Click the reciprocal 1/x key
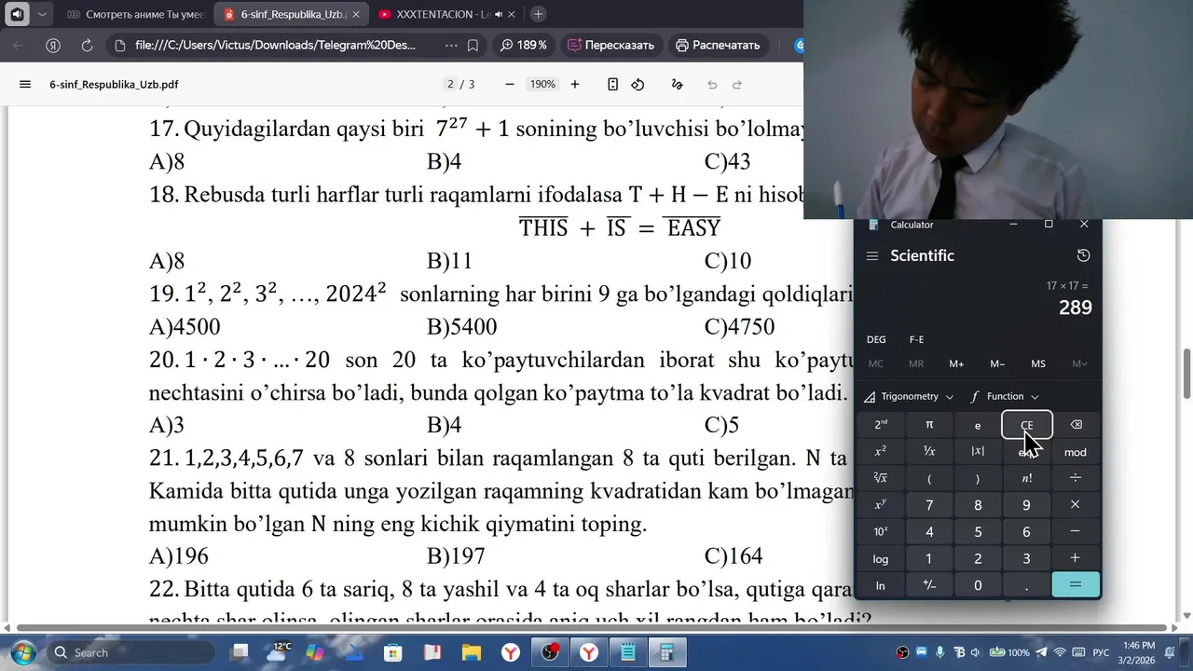The width and height of the screenshot is (1193, 671). tap(929, 452)
